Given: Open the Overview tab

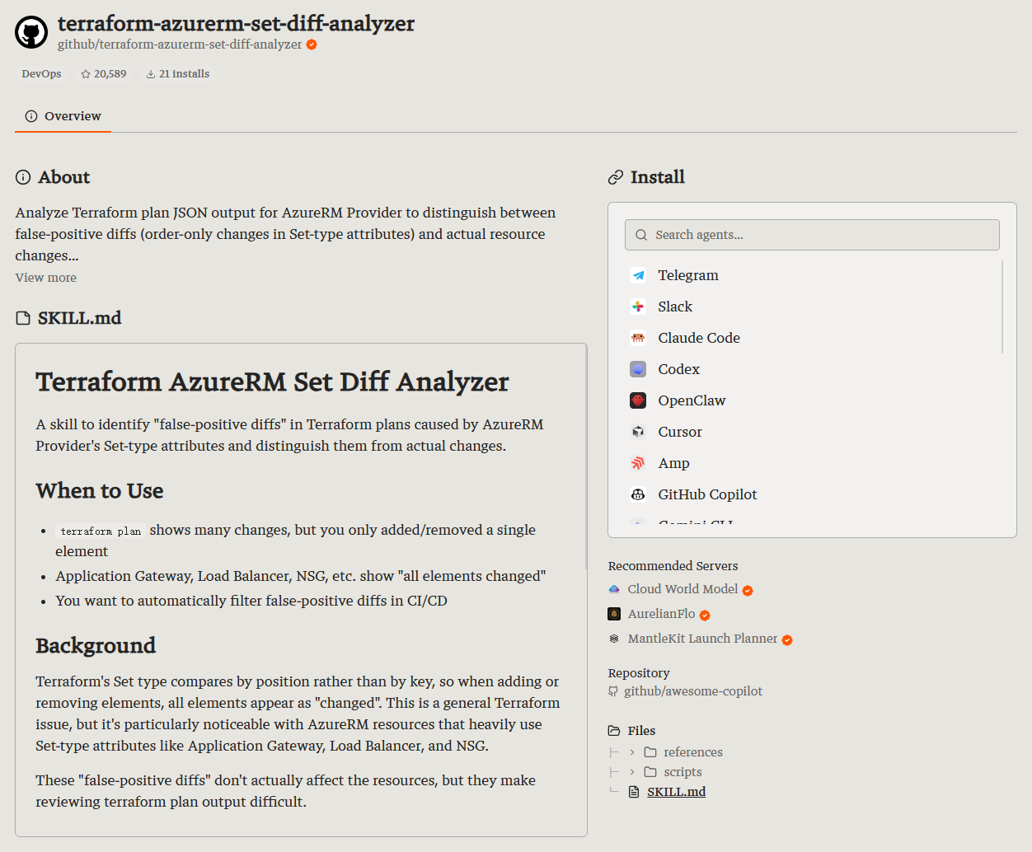Looking at the screenshot, I should tap(63, 116).
